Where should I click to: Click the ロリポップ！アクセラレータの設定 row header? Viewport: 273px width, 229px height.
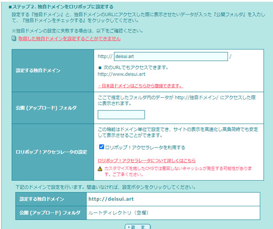53,152
